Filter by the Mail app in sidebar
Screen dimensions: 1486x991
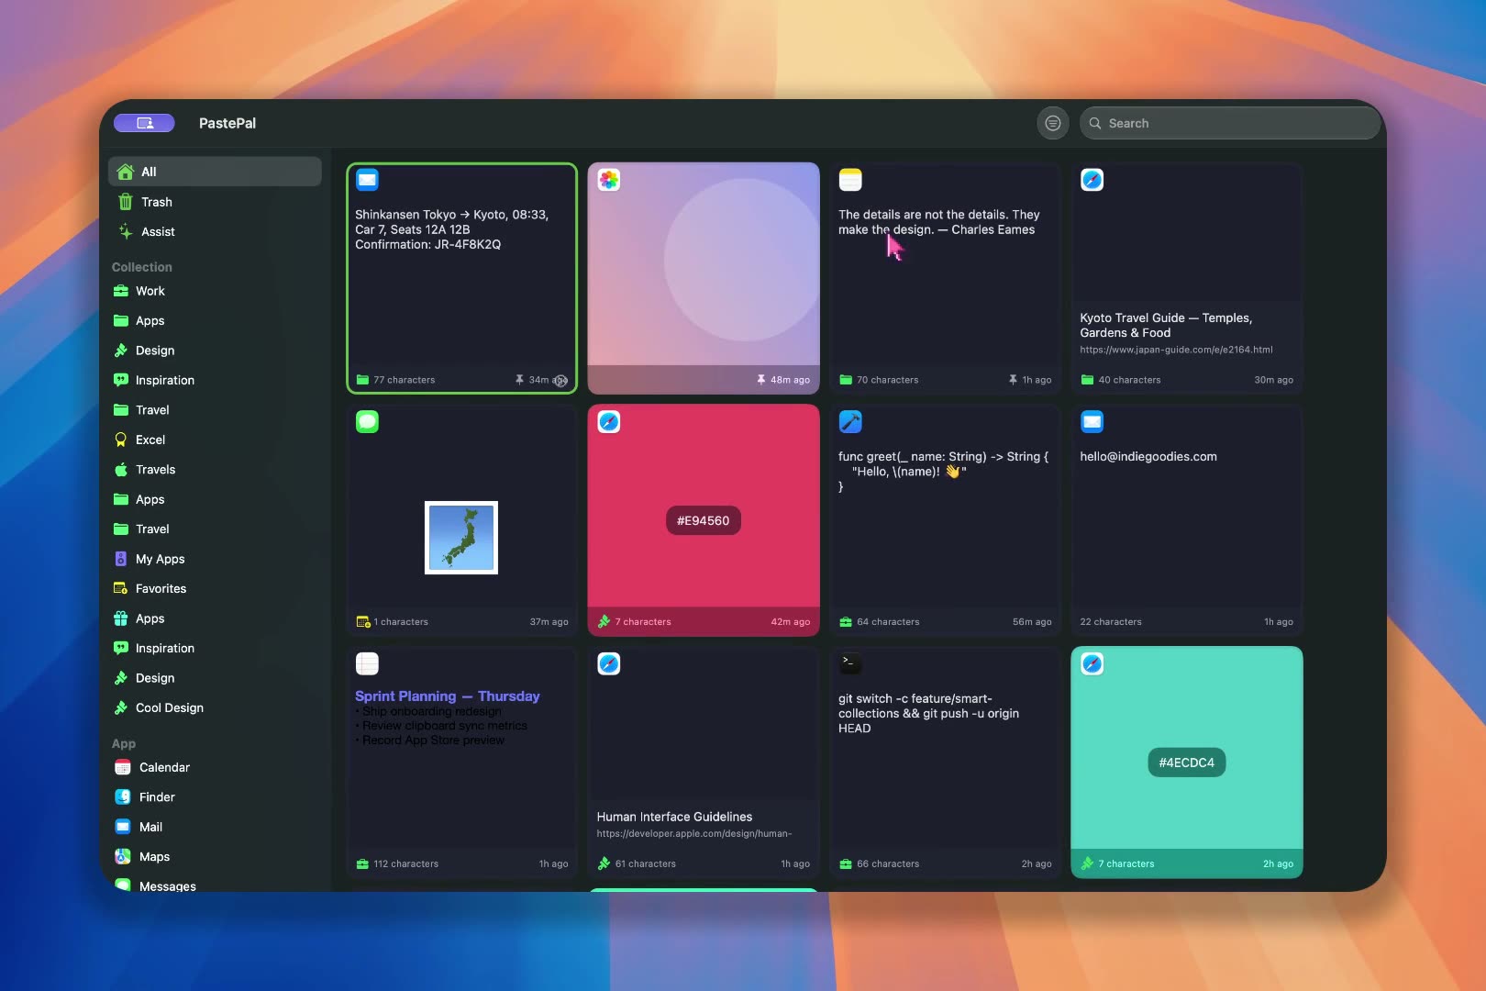pyautogui.click(x=215, y=827)
